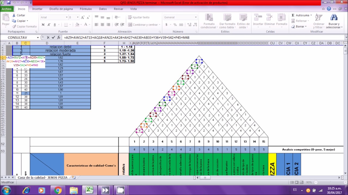
Task: Toggle center horizontal alignment
Action: click(x=102, y=25)
